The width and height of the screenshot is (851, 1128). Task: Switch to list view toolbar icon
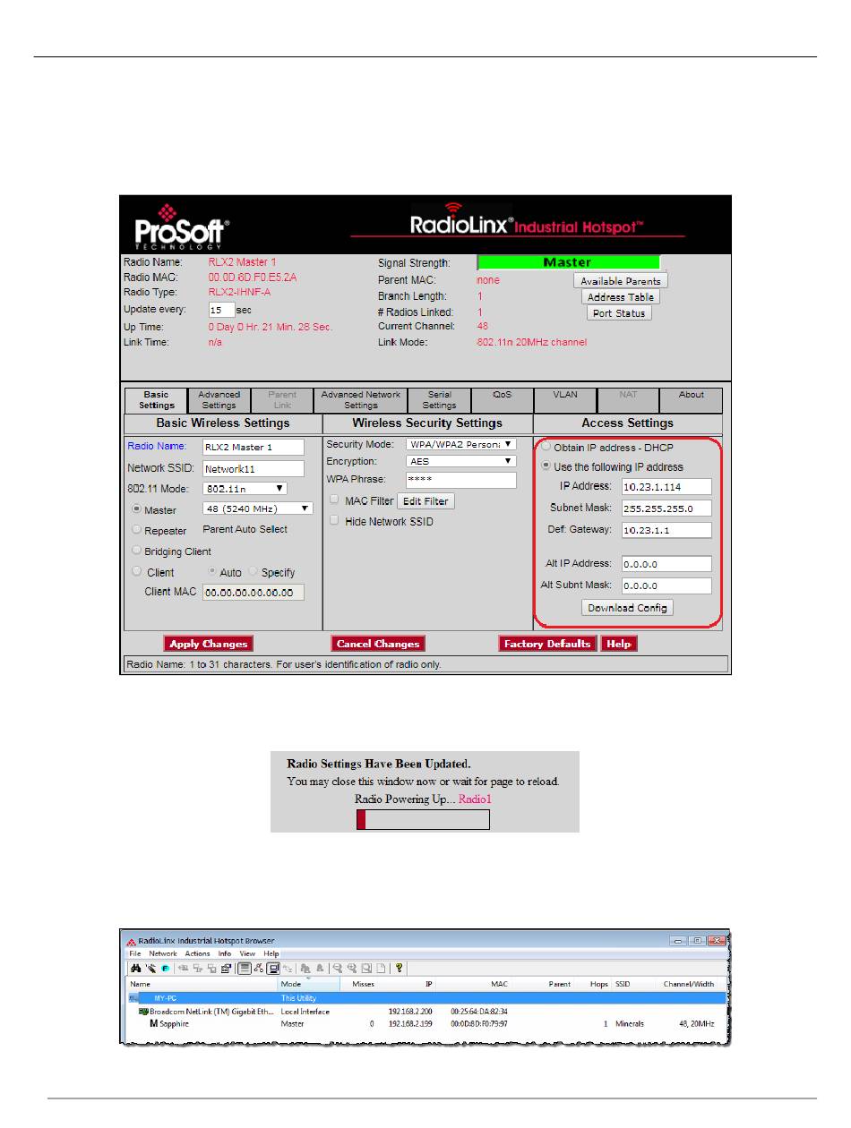click(244, 968)
